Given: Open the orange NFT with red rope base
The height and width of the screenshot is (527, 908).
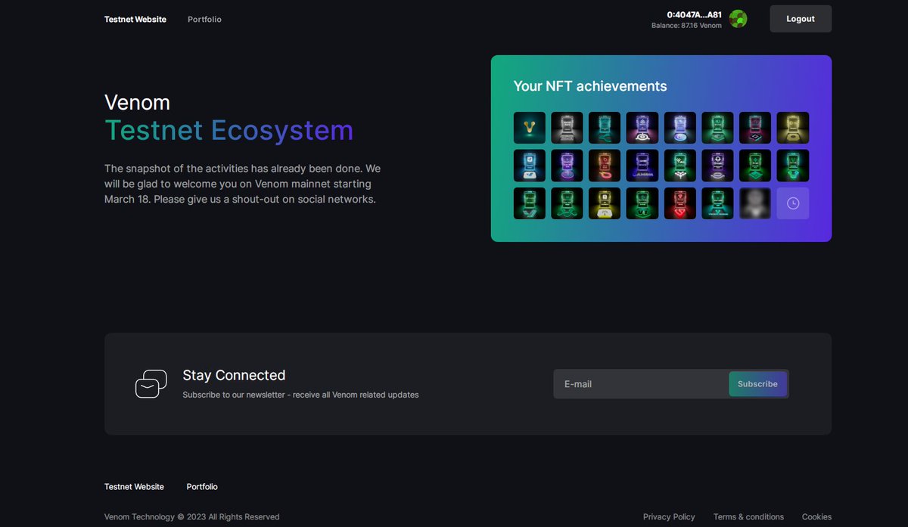Looking at the screenshot, I should [605, 166].
